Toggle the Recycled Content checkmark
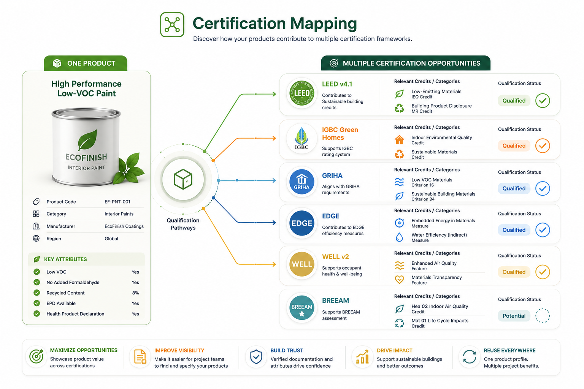Viewport: 584px width, 389px height. point(37,293)
